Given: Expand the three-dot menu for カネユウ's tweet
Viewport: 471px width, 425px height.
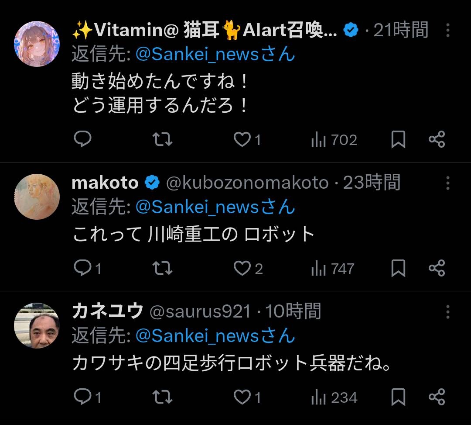Looking at the screenshot, I should pyautogui.click(x=447, y=312).
